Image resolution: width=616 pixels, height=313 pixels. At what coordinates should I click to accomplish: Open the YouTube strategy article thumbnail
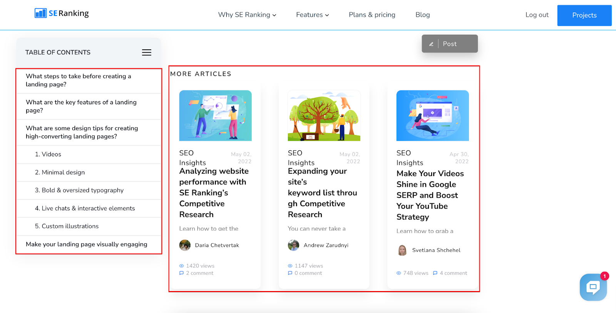point(433,115)
